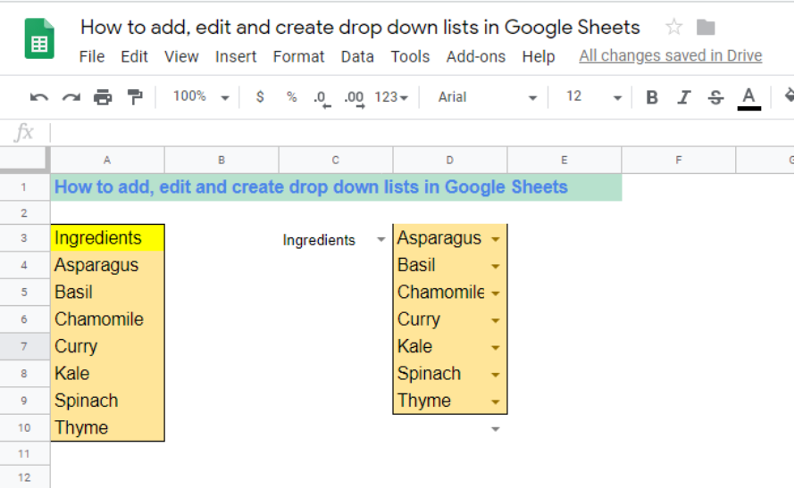803x488 pixels.
Task: Open the text color picker
Action: [x=749, y=98]
